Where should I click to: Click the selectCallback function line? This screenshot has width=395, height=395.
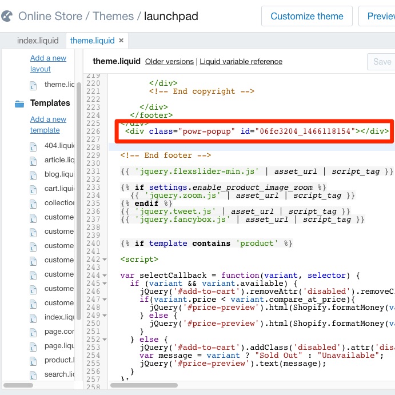240,276
